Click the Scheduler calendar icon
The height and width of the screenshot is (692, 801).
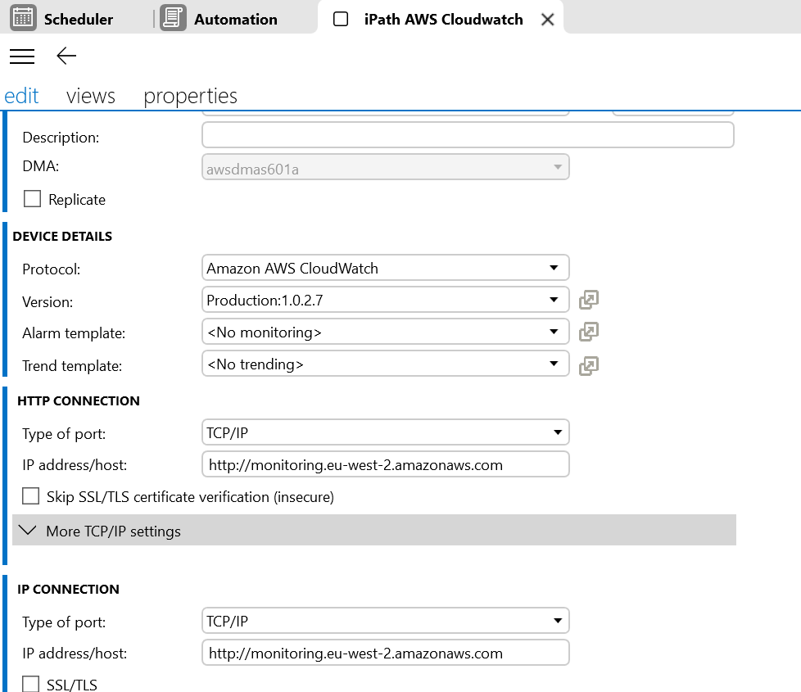(24, 18)
